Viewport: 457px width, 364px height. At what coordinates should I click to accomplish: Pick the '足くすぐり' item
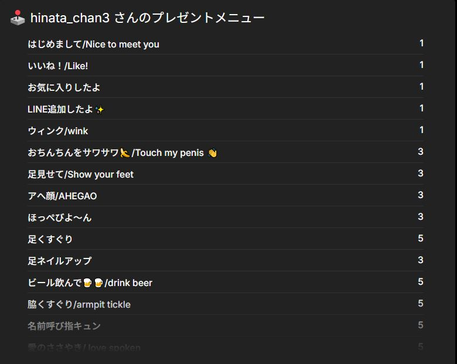point(50,240)
